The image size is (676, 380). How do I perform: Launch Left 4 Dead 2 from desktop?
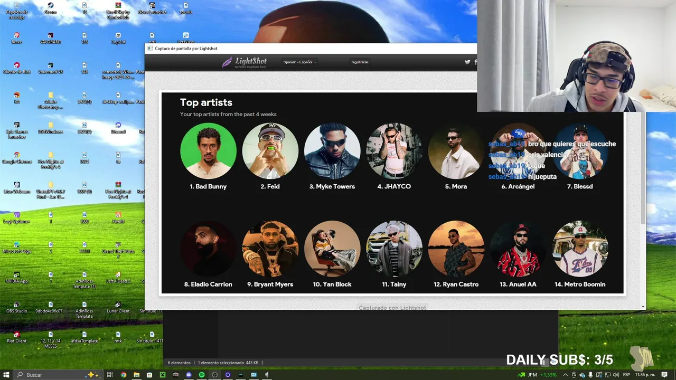tap(118, 277)
